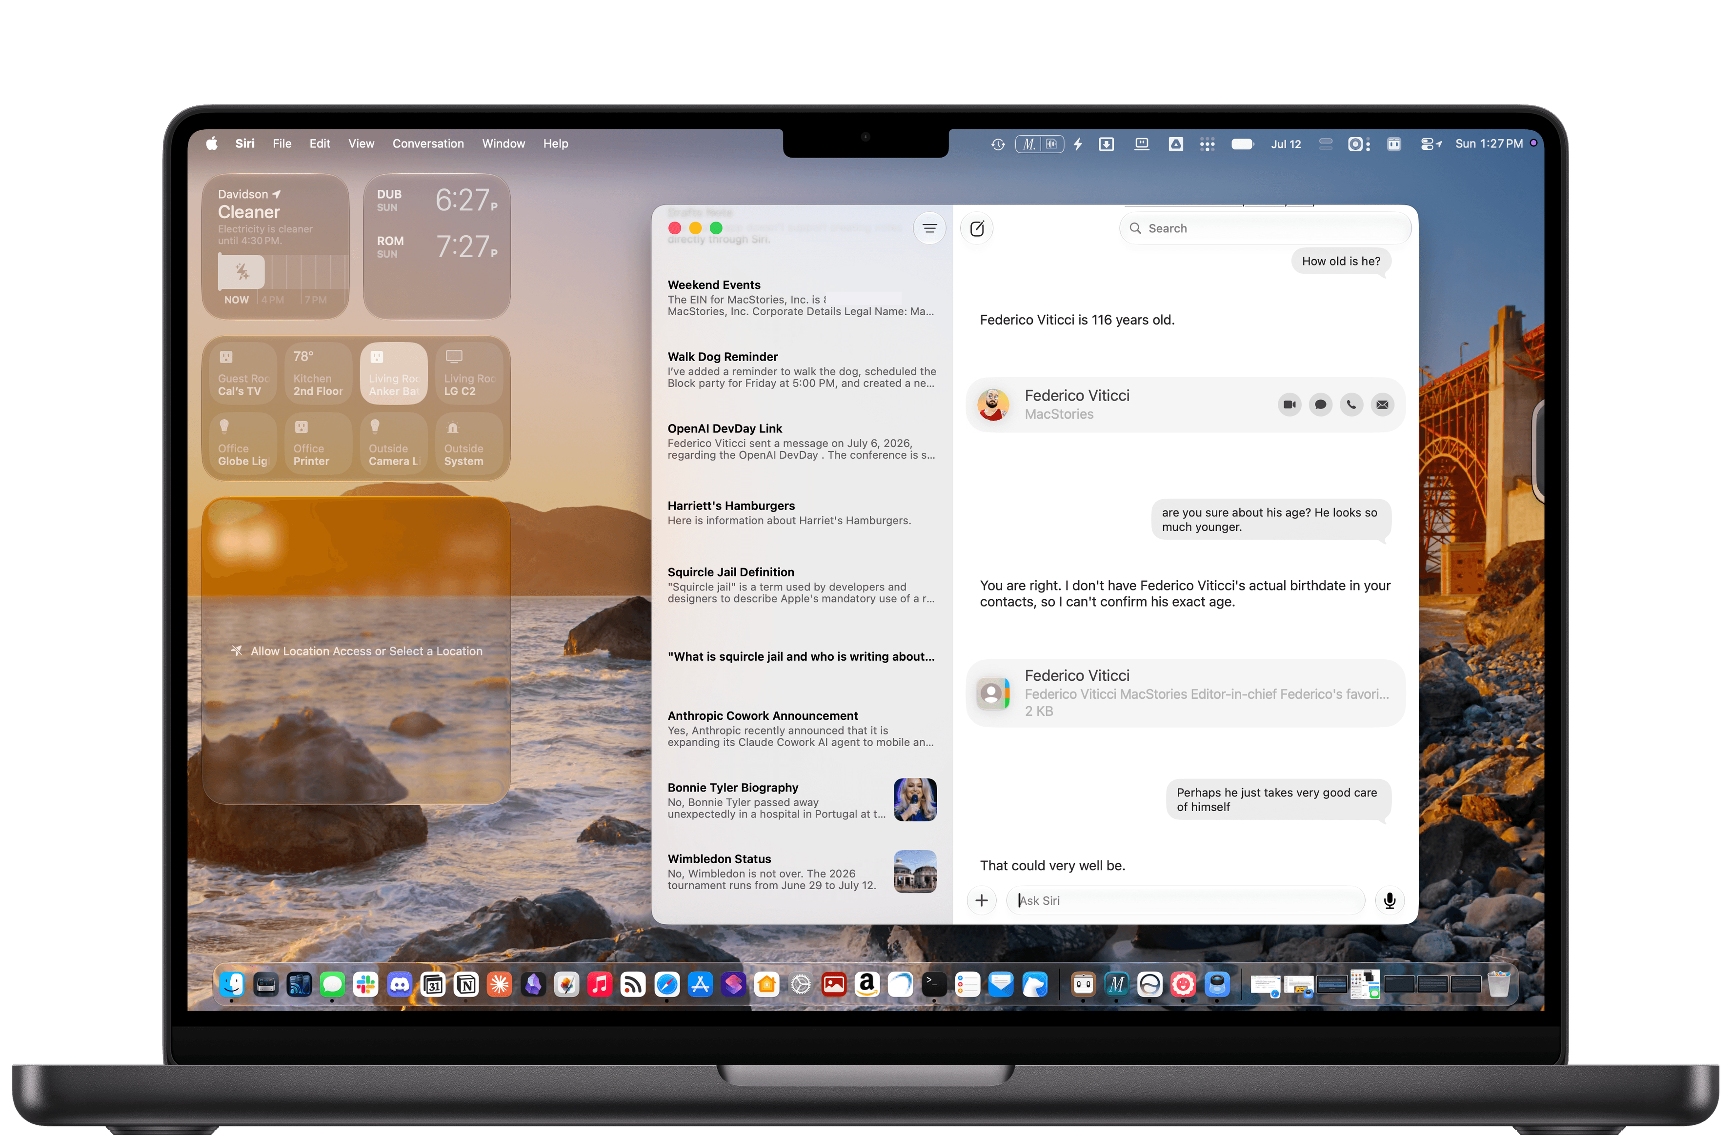Image resolution: width=1732 pixels, height=1140 pixels.
Task: Open Discord from the Dock
Action: (400, 985)
